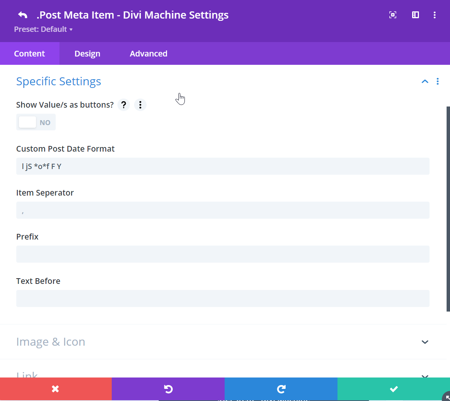Screen dimensions: 450x401
Task: Click the help icon beside Show Value/s
Action: tap(123, 105)
